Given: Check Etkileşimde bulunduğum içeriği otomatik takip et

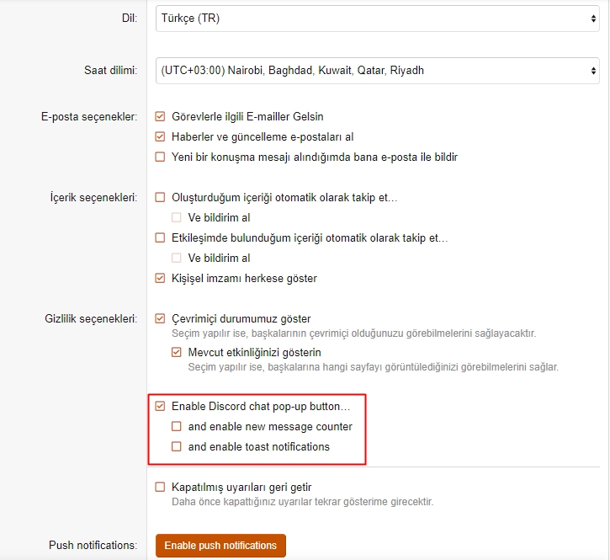Looking at the screenshot, I should (161, 237).
